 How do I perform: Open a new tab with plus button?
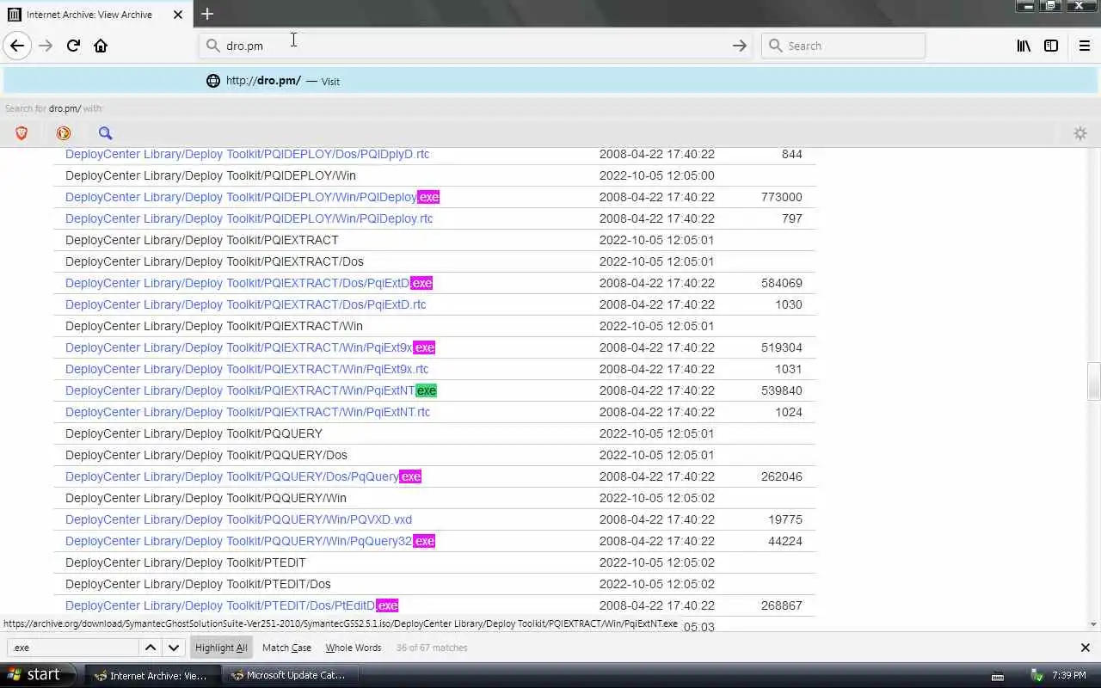point(207,14)
